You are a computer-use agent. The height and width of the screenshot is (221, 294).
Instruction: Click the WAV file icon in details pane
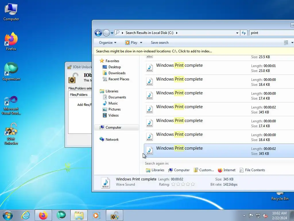click(106, 183)
